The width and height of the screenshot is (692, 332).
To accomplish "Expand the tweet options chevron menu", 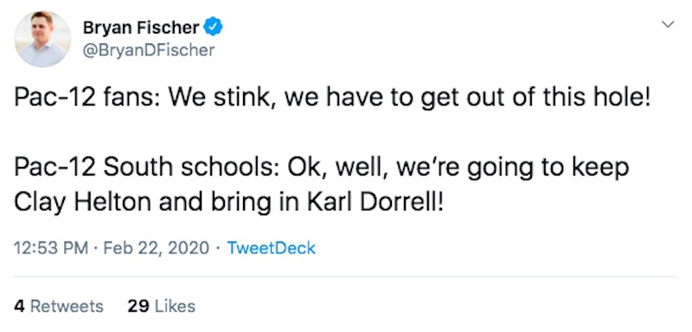I will (669, 24).
